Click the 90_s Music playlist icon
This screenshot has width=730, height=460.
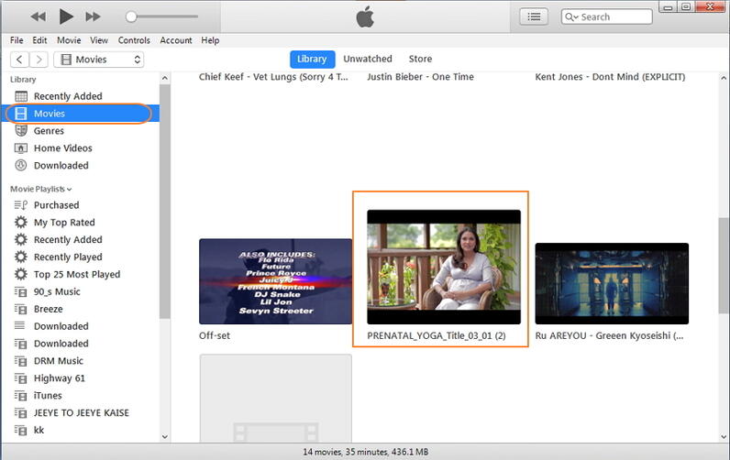(x=21, y=291)
